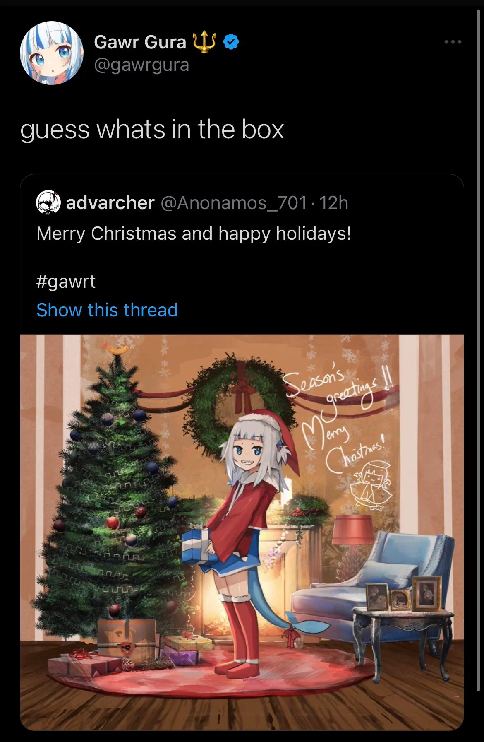The image size is (484, 742).
Task: Open the Christmas artwork image
Action: (242, 532)
